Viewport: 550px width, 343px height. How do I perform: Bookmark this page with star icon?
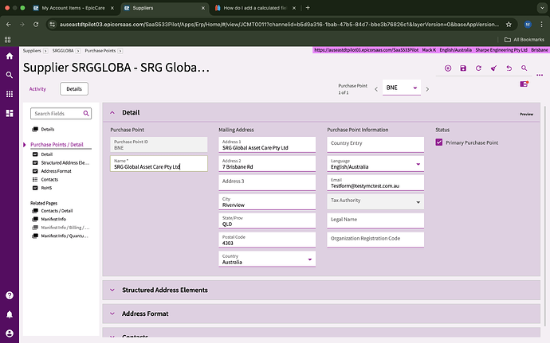(509, 24)
